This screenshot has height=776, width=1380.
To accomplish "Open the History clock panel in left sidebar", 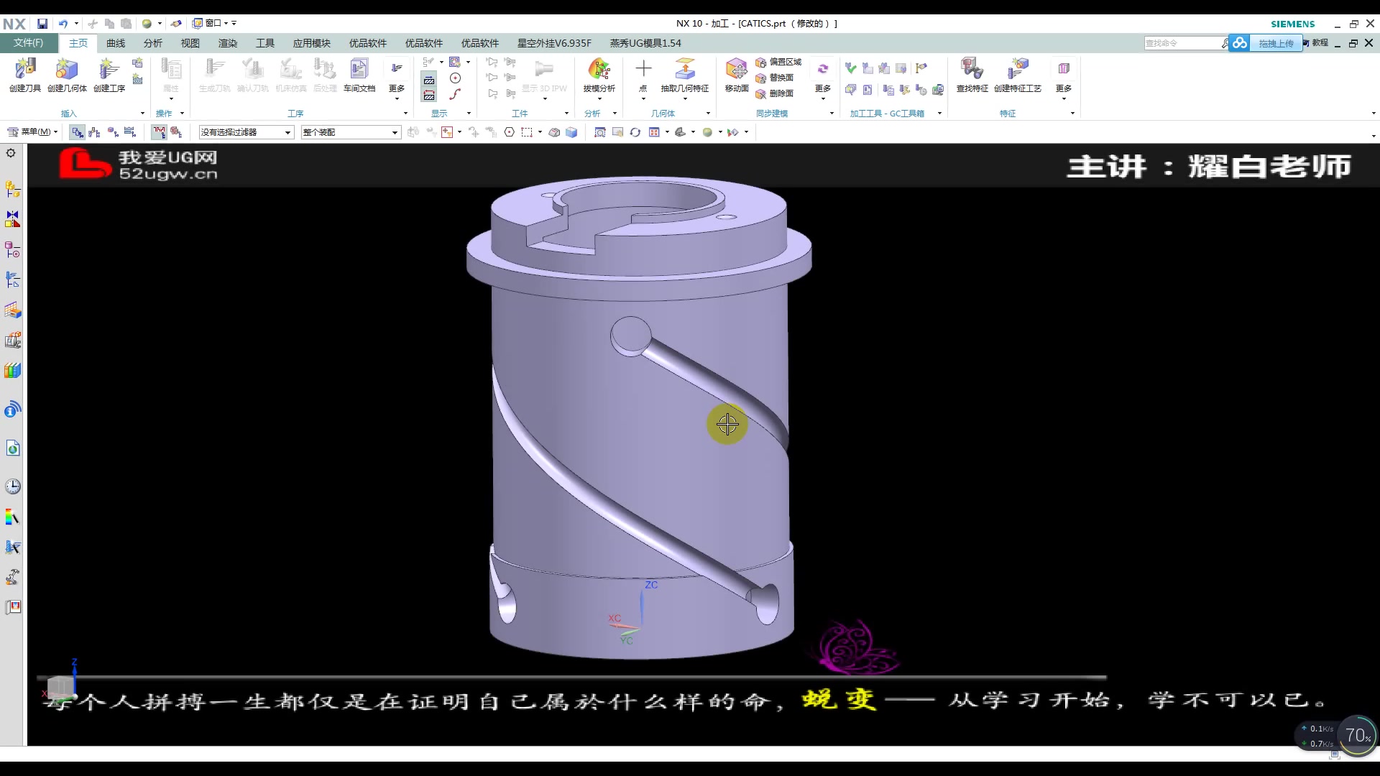I will [13, 486].
